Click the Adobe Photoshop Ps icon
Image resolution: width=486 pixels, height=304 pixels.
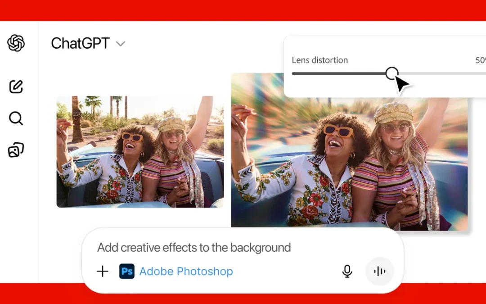tap(126, 271)
